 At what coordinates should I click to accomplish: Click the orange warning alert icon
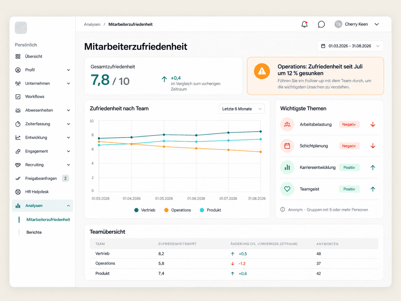pyautogui.click(x=262, y=71)
